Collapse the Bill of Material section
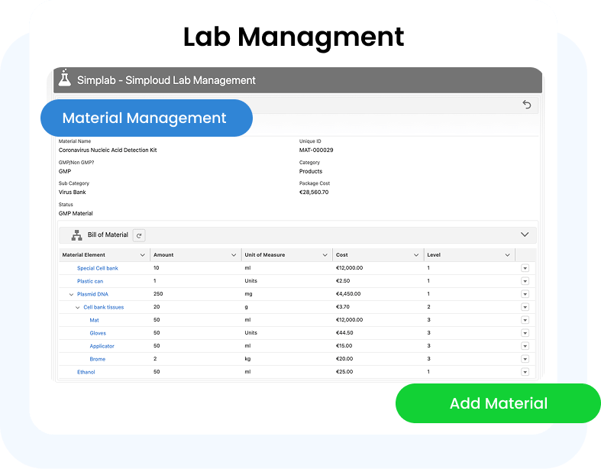Viewport: 601px width, 469px height. (525, 234)
